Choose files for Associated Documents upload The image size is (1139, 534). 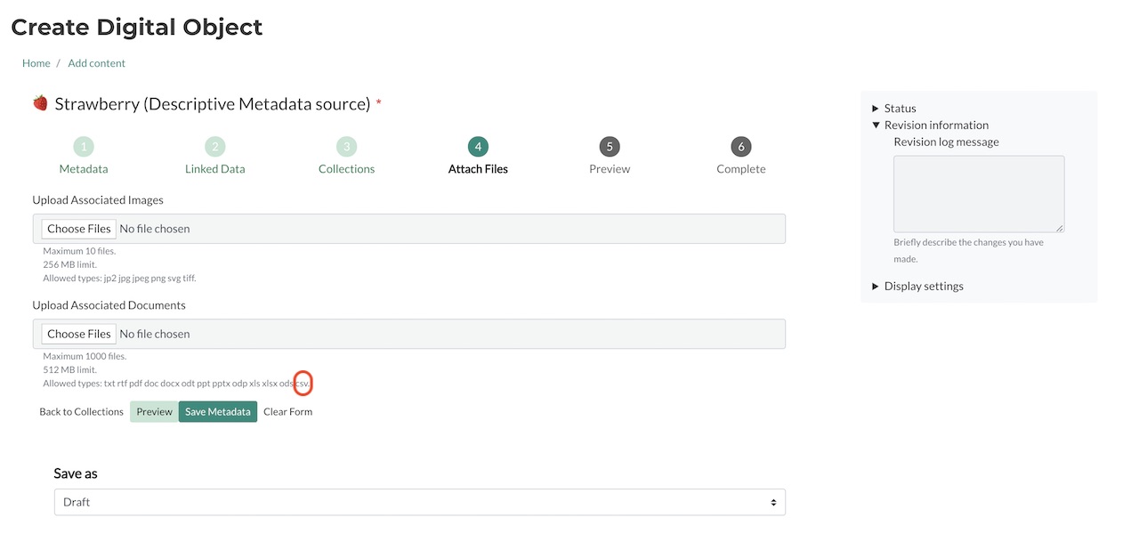(x=79, y=334)
